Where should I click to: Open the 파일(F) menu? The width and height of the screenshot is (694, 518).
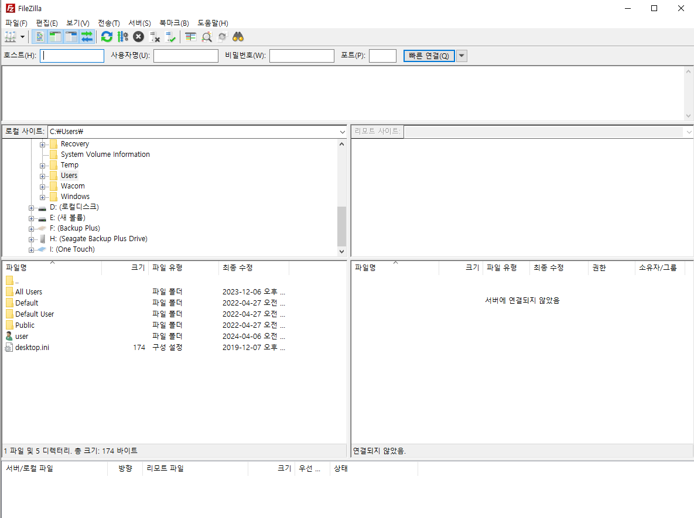click(x=16, y=23)
